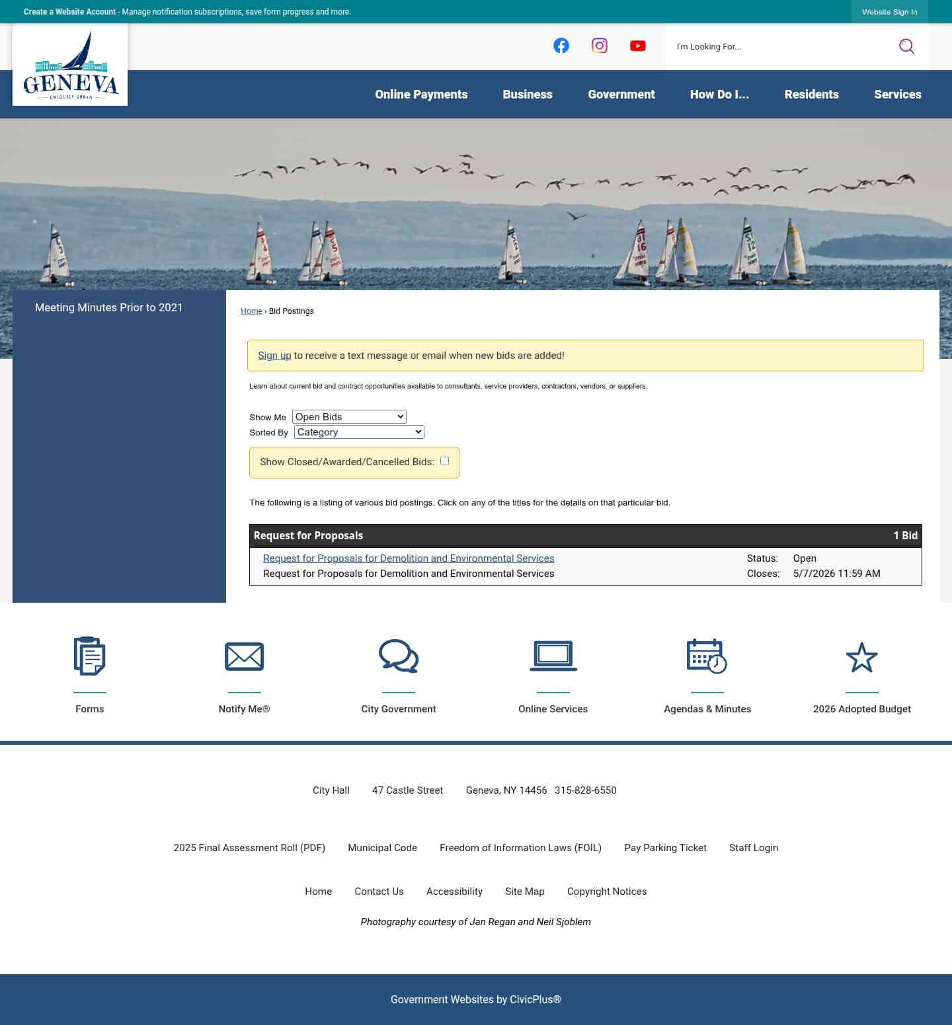Open the Facebook page icon
The height and width of the screenshot is (1025, 952).
click(x=561, y=45)
